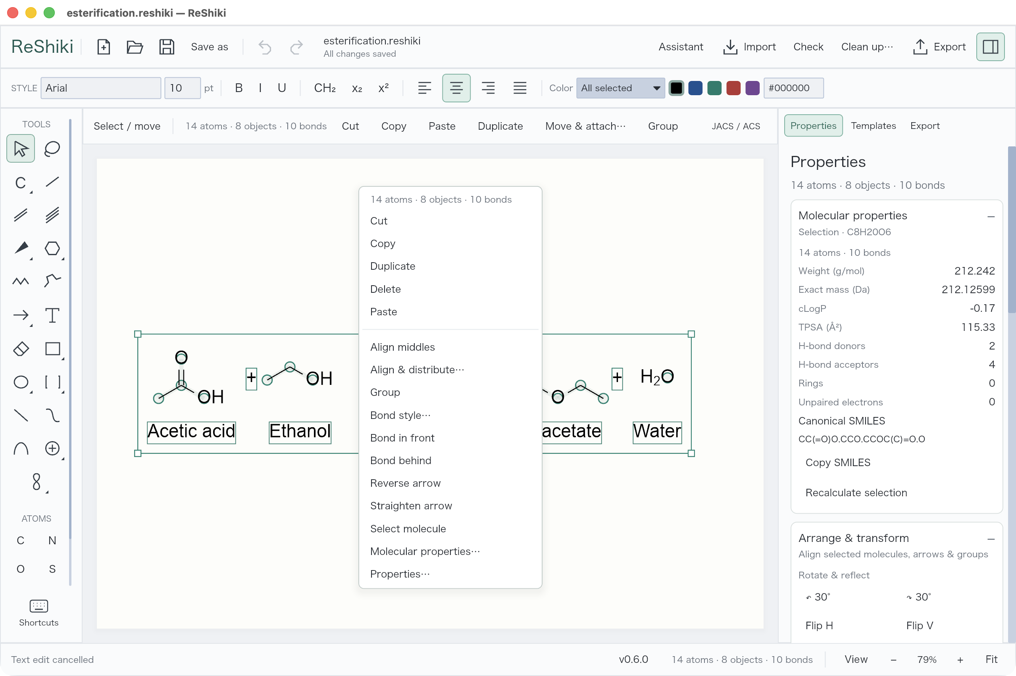The image size is (1016, 676).
Task: Open the Color 'All selected' dropdown
Action: click(x=620, y=88)
